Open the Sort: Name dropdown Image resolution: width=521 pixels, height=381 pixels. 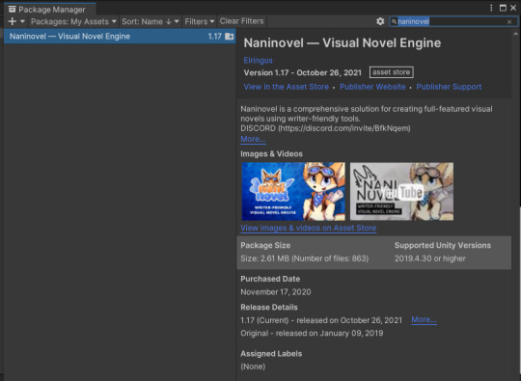pos(151,21)
